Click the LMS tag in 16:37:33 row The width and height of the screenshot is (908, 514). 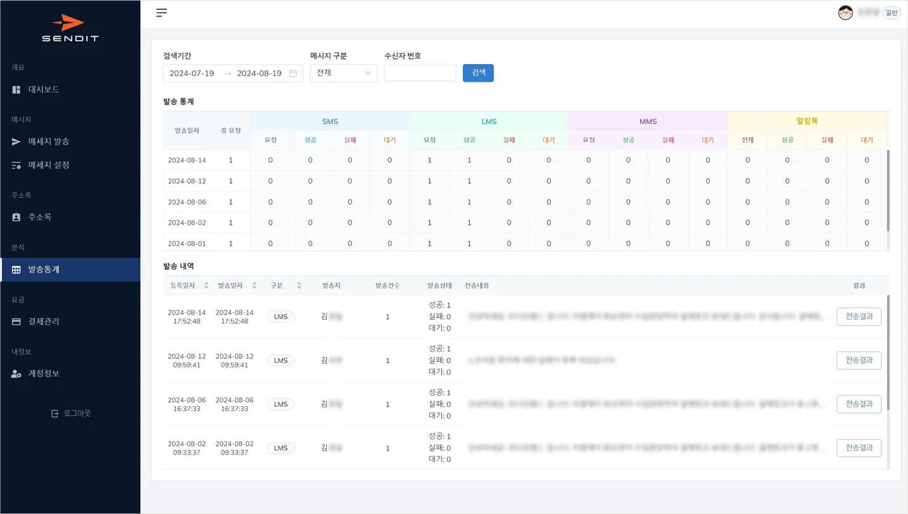click(x=281, y=404)
